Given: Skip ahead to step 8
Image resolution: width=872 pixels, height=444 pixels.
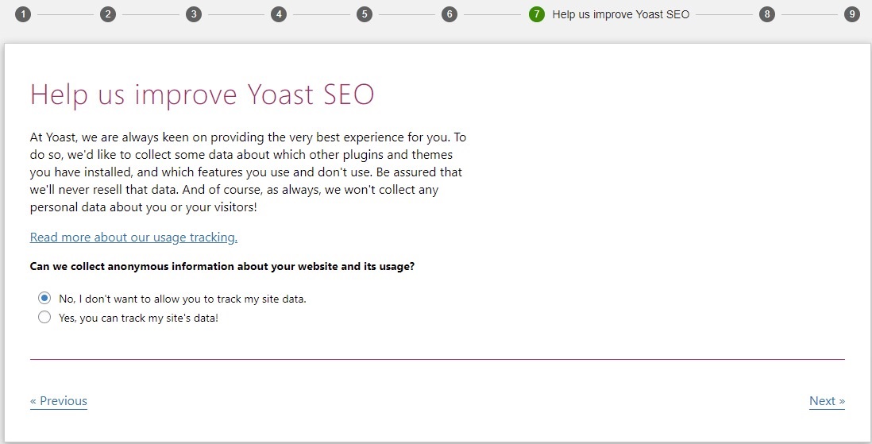Looking at the screenshot, I should click(767, 14).
